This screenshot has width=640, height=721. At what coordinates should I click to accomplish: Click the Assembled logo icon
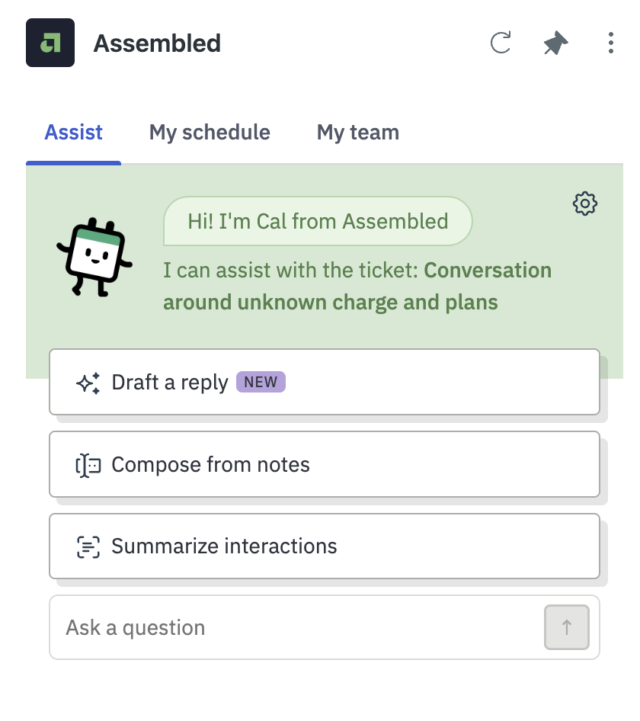pos(50,43)
